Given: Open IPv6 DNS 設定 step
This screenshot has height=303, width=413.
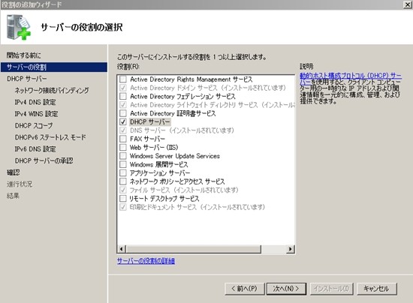Looking at the screenshot, I should point(35,149).
